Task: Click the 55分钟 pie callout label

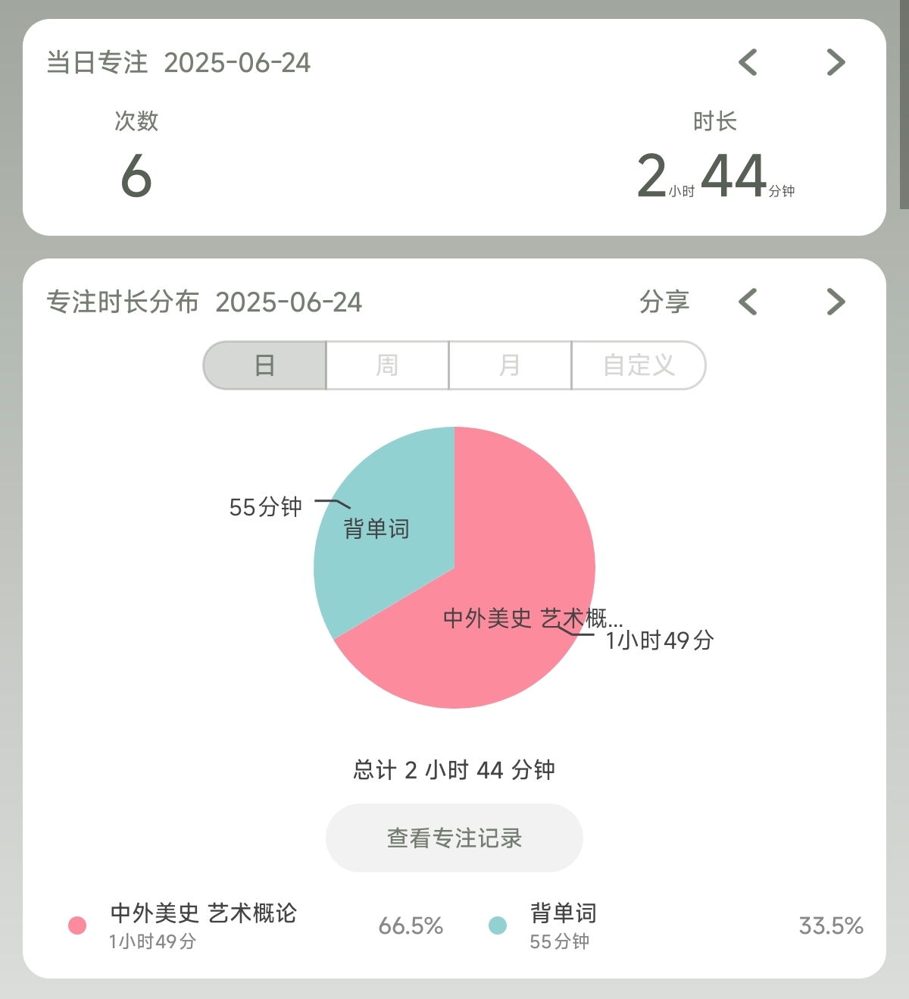Action: [x=265, y=507]
